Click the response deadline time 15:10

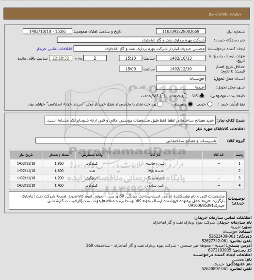130,58
